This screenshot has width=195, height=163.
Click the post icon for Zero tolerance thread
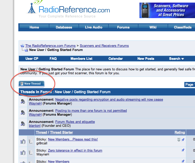31,152
